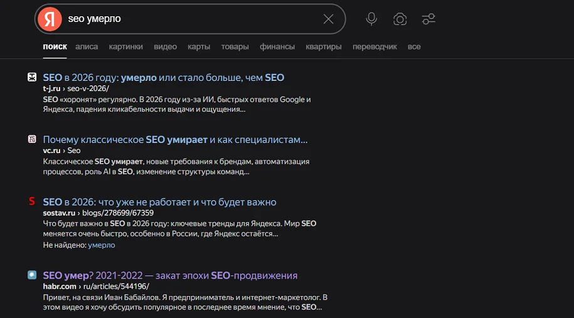The height and width of the screenshot is (318, 574).
Task: Click the t-j.ru result favicon
Action: pos(32,77)
